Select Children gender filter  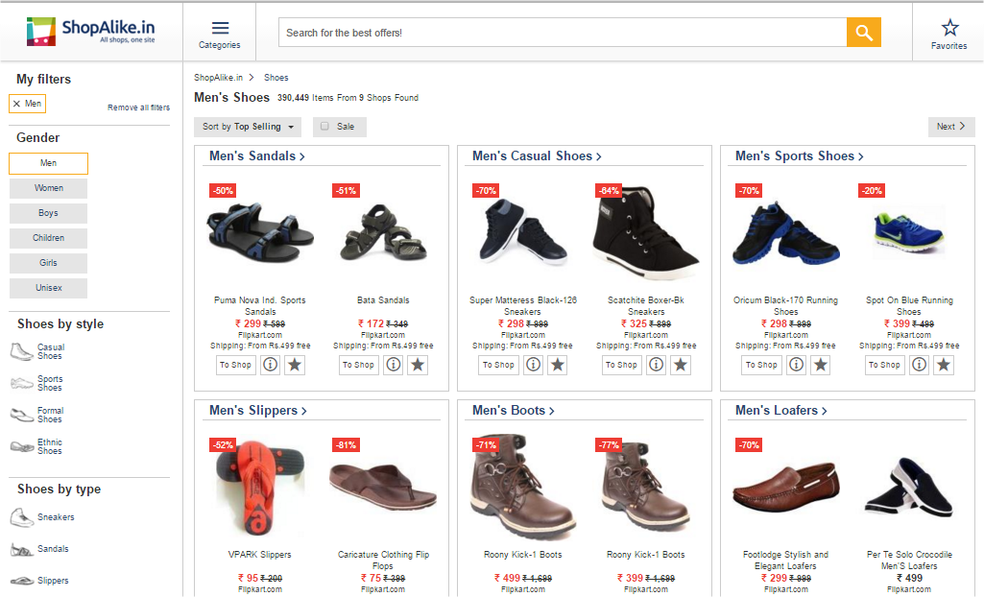click(48, 238)
